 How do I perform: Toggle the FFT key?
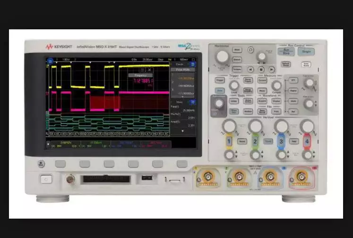click(293, 80)
